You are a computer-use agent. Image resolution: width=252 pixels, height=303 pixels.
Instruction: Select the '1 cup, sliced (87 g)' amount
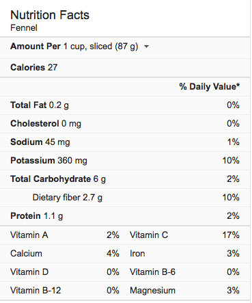click(100, 47)
